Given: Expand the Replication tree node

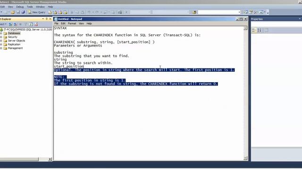Looking at the screenshot, I should 1,45.
